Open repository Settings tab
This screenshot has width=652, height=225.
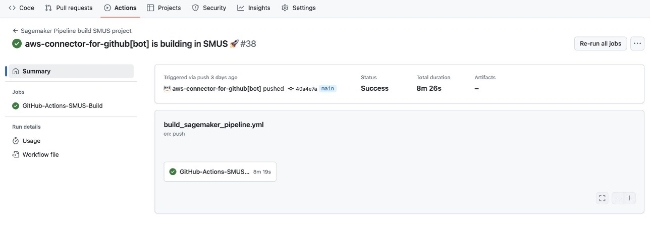[299, 8]
